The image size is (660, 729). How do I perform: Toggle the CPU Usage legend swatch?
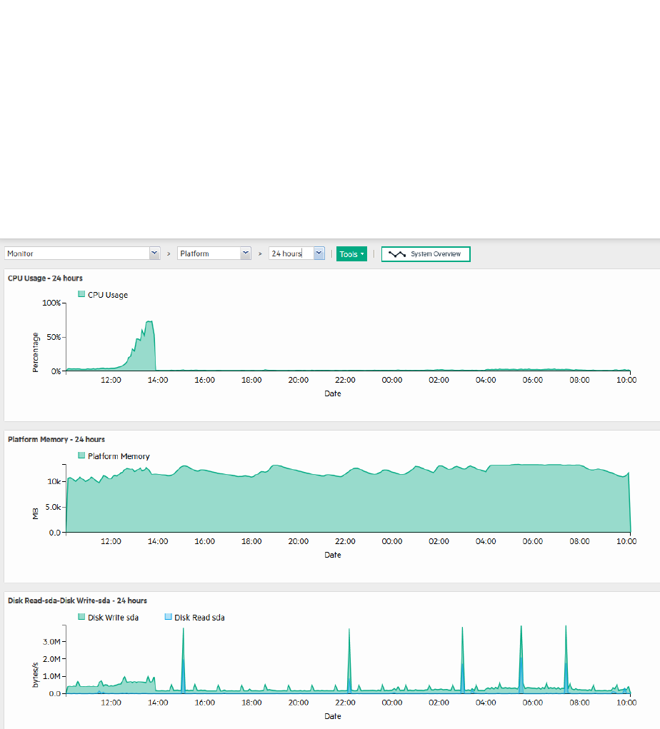tap(81, 294)
